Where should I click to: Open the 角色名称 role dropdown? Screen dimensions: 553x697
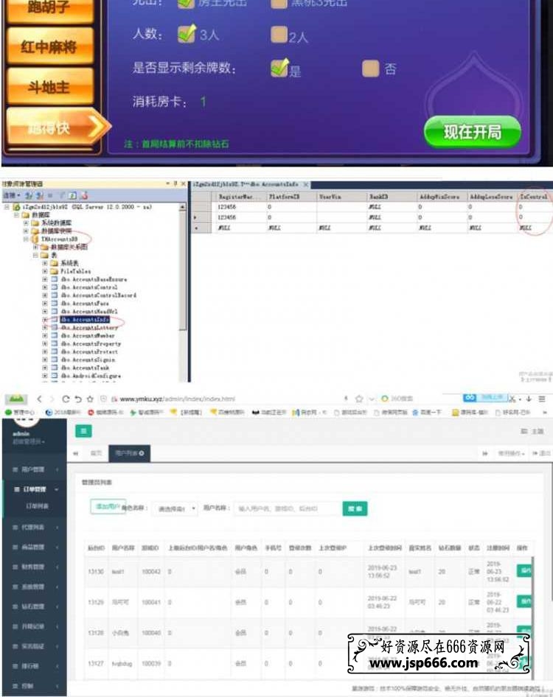(175, 508)
